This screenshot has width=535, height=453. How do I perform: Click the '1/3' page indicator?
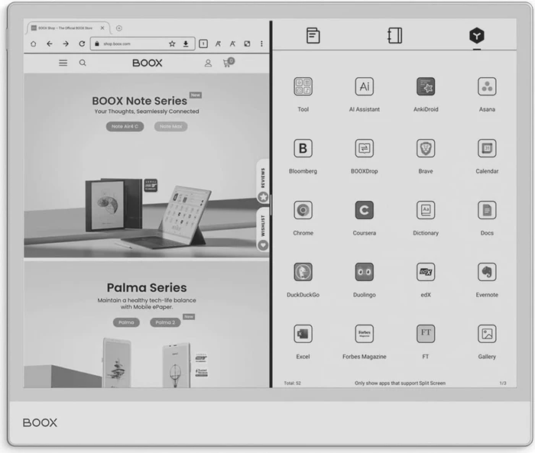(503, 383)
